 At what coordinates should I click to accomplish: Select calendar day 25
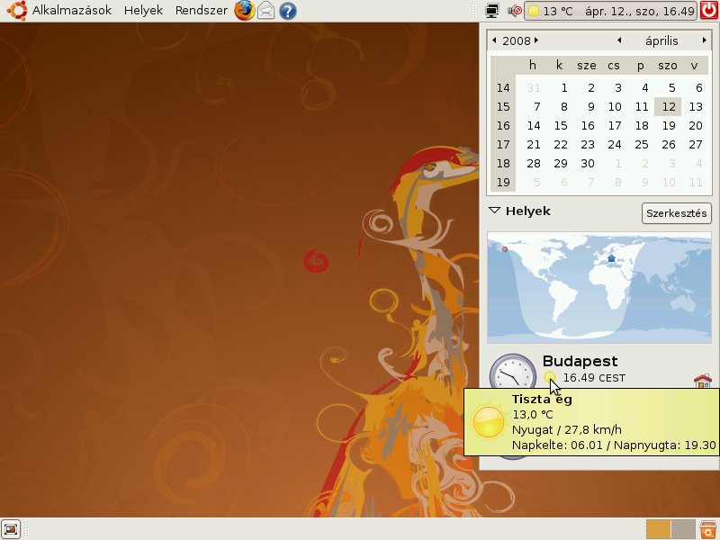[641, 144]
